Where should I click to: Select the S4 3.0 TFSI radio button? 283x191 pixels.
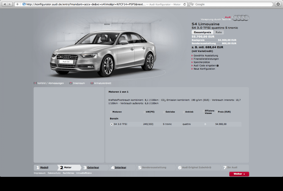(111, 124)
